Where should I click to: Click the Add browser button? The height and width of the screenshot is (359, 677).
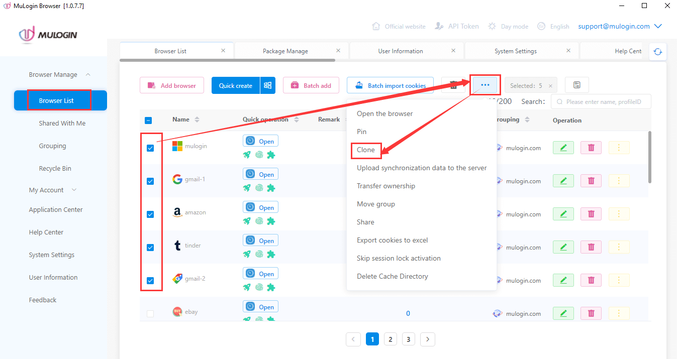(x=171, y=85)
